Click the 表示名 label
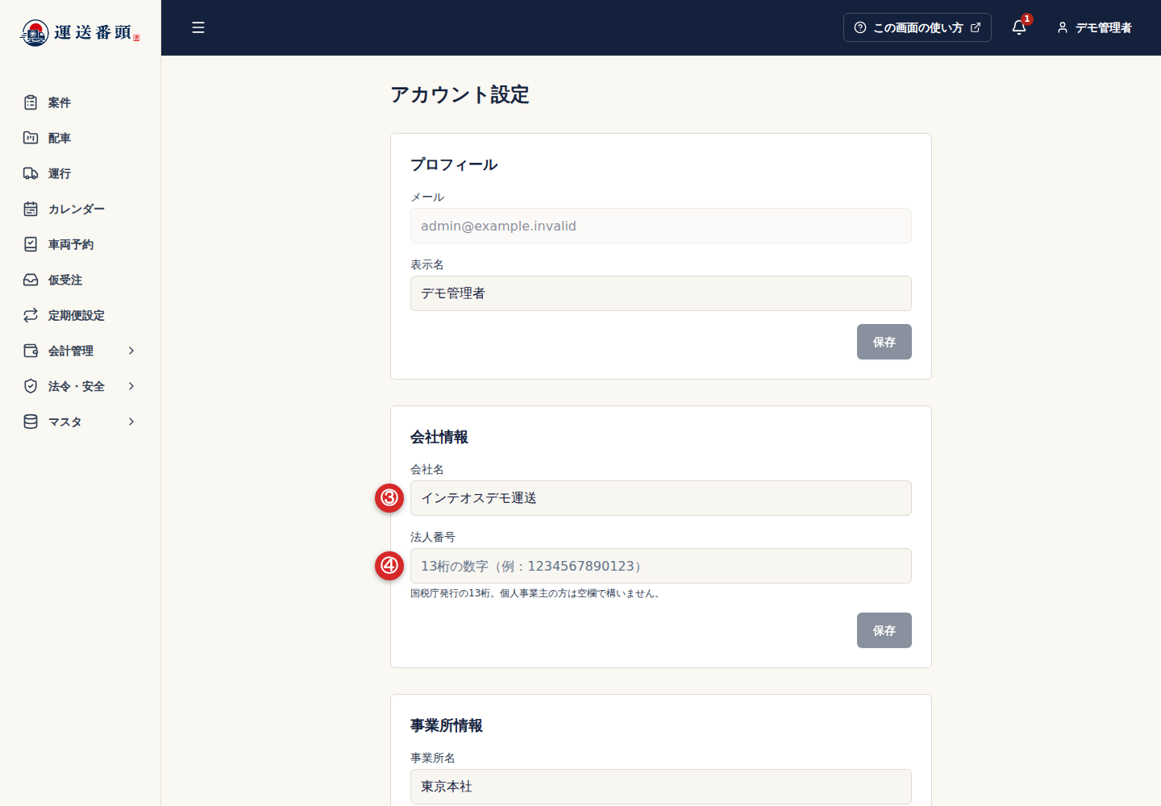Screen dimensions: 1161x806 coord(427,264)
